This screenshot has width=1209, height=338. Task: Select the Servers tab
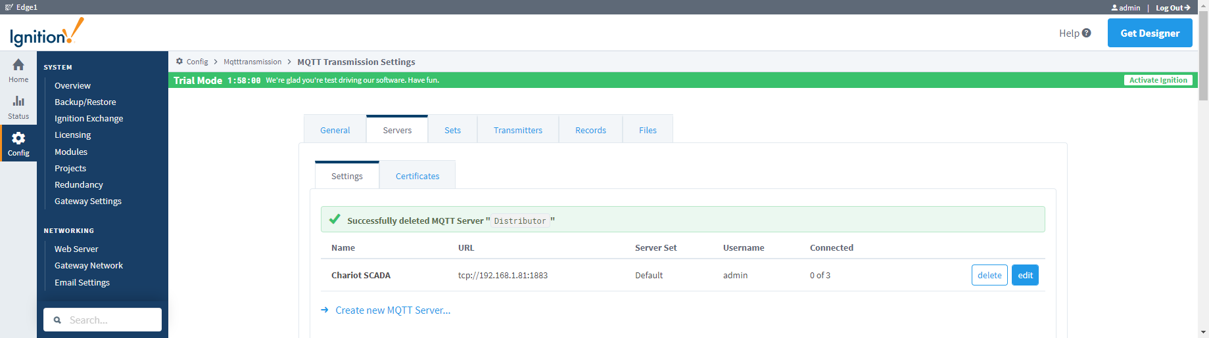[397, 129]
